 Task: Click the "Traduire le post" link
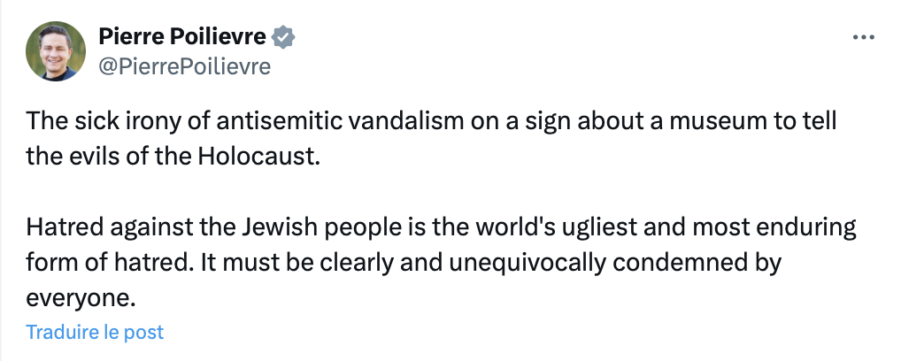[95, 332]
